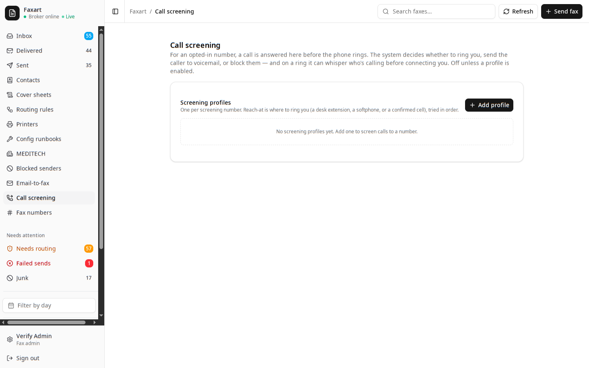Click the Faxart breadcrumb link
The width and height of the screenshot is (589, 368).
tap(138, 11)
